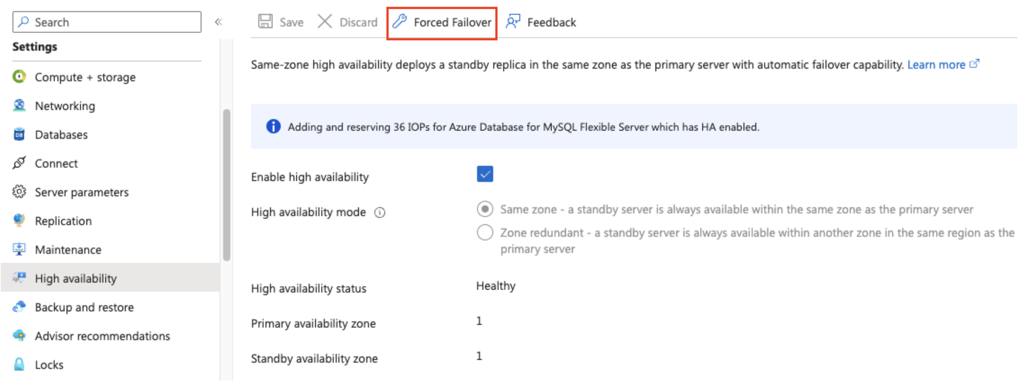Click the Compute + storage icon
The width and height of the screenshot is (1029, 387).
19,77
